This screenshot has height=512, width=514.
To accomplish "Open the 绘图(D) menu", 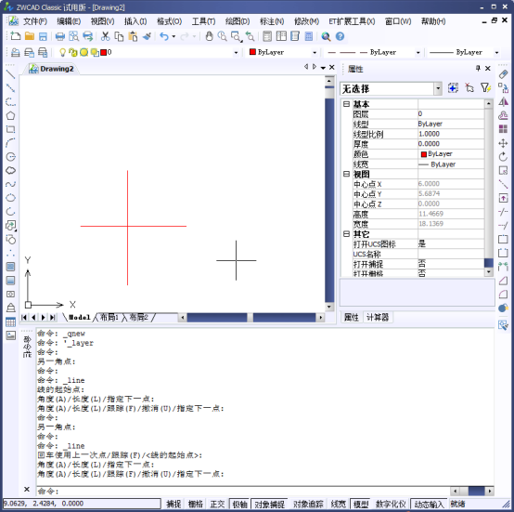I will (x=238, y=21).
